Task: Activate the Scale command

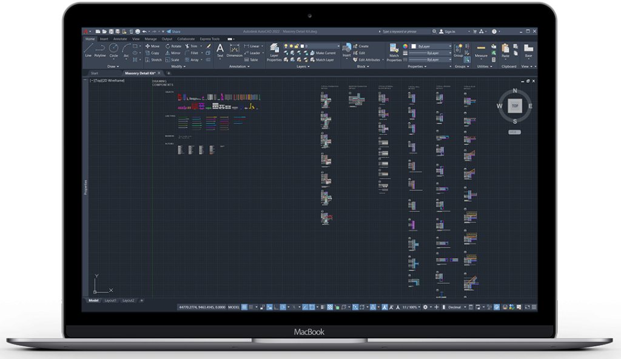Action: point(172,60)
